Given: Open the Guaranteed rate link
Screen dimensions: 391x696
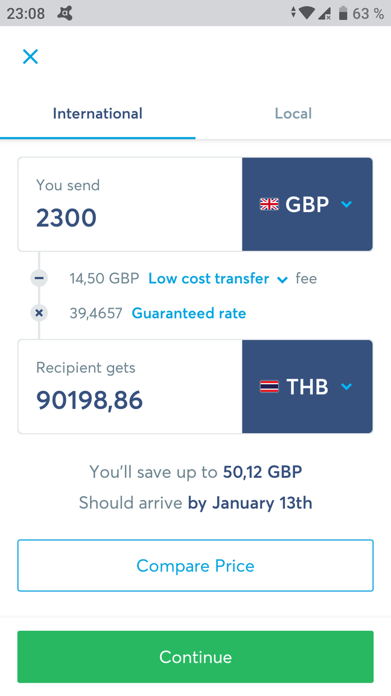Looking at the screenshot, I should [x=189, y=313].
